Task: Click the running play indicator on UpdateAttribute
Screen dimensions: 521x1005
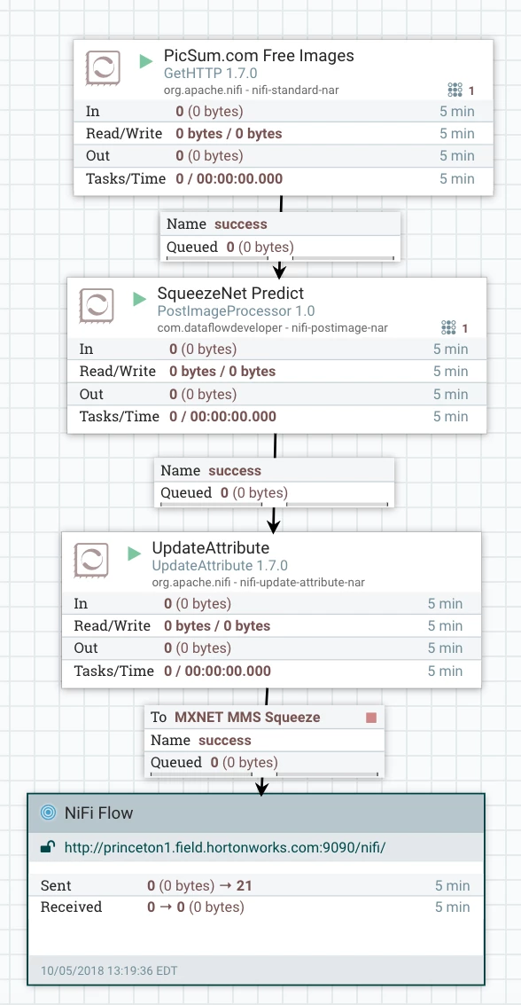Action: (x=135, y=554)
